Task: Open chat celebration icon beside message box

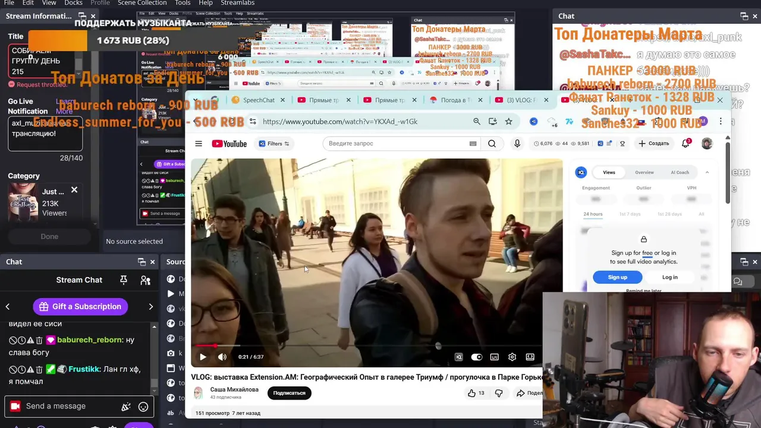Action: pos(126,407)
